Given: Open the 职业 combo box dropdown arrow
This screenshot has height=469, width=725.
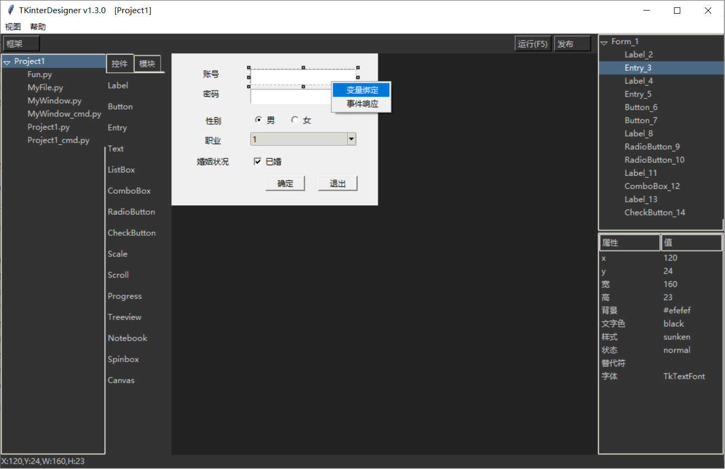Looking at the screenshot, I should (x=351, y=139).
